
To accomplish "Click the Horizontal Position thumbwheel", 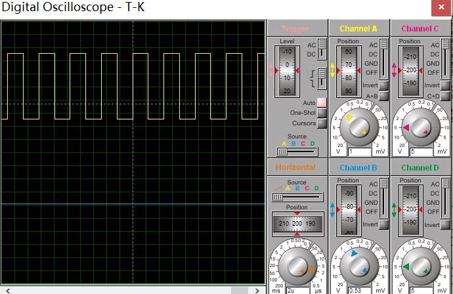I will pyautogui.click(x=297, y=224).
